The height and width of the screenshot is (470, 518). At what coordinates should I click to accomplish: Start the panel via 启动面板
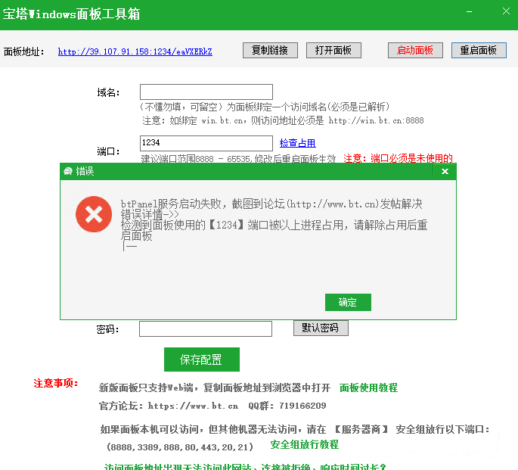pos(415,50)
